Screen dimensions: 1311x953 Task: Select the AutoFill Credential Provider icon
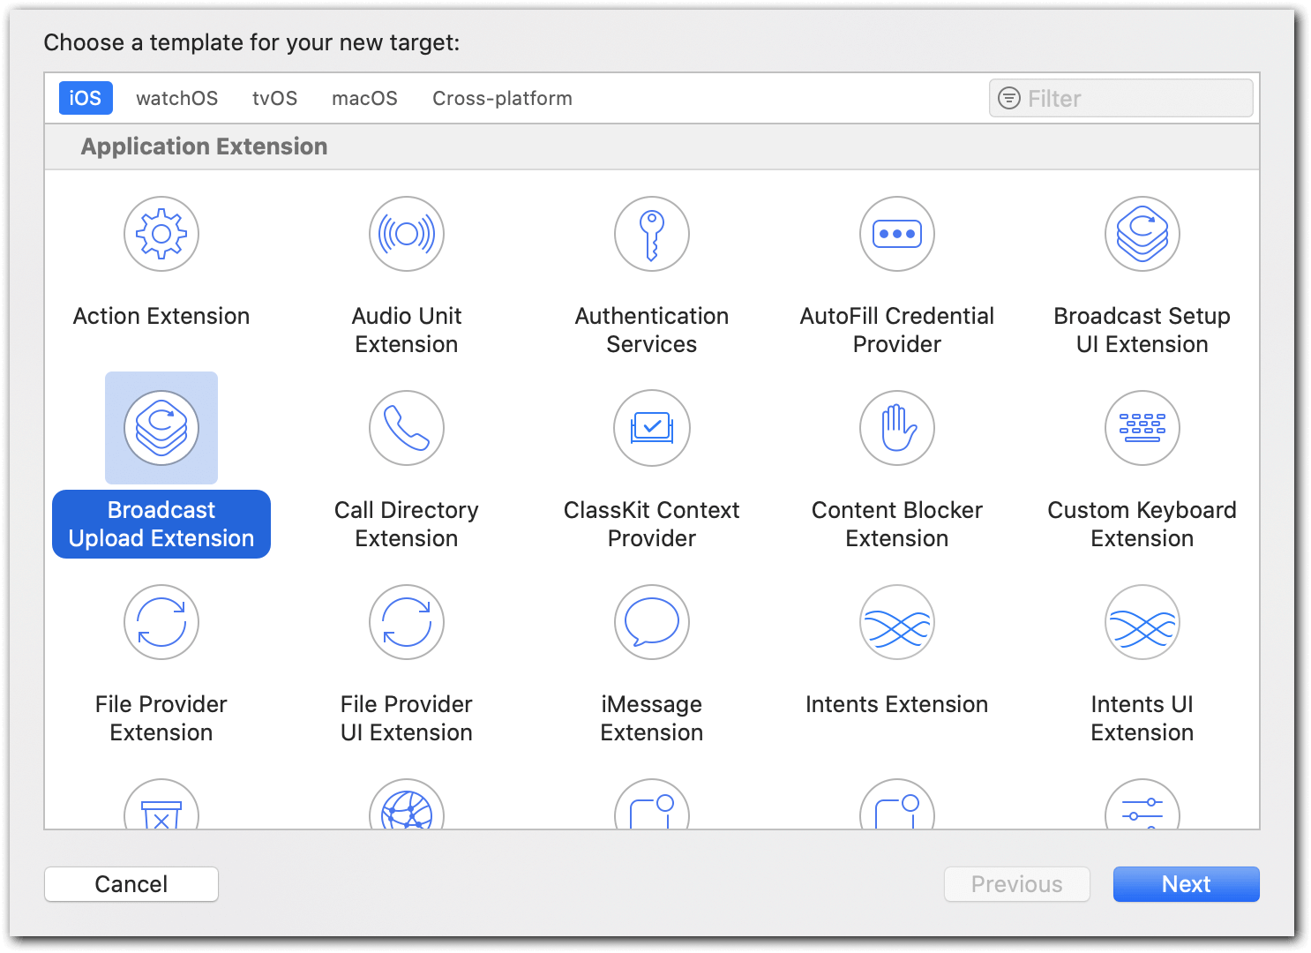(897, 234)
